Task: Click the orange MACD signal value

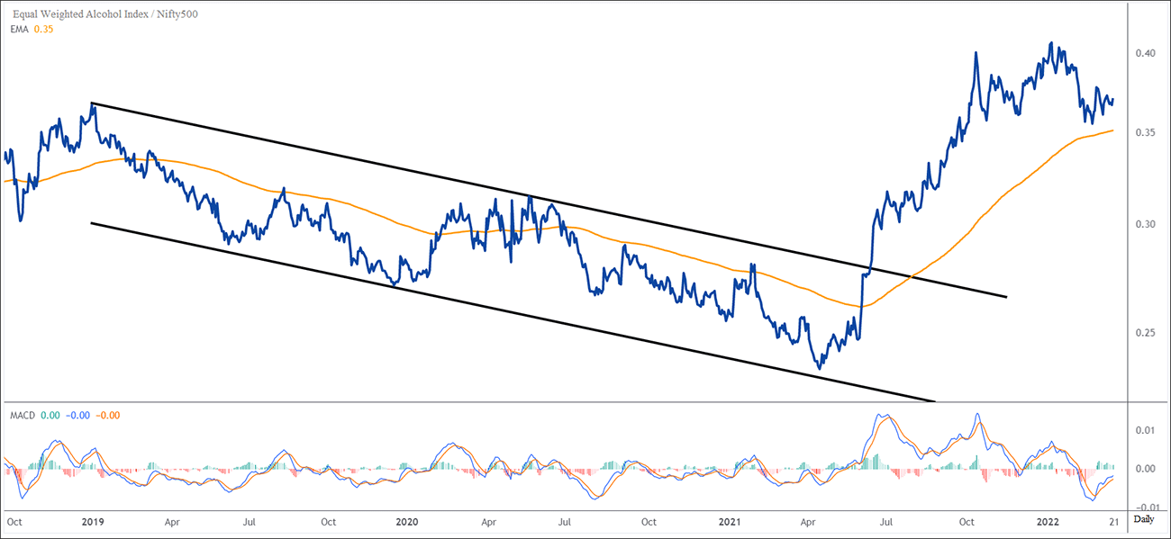Action: click(108, 415)
